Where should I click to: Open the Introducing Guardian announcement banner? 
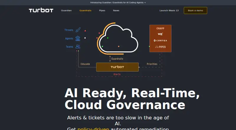[x=118, y=3]
